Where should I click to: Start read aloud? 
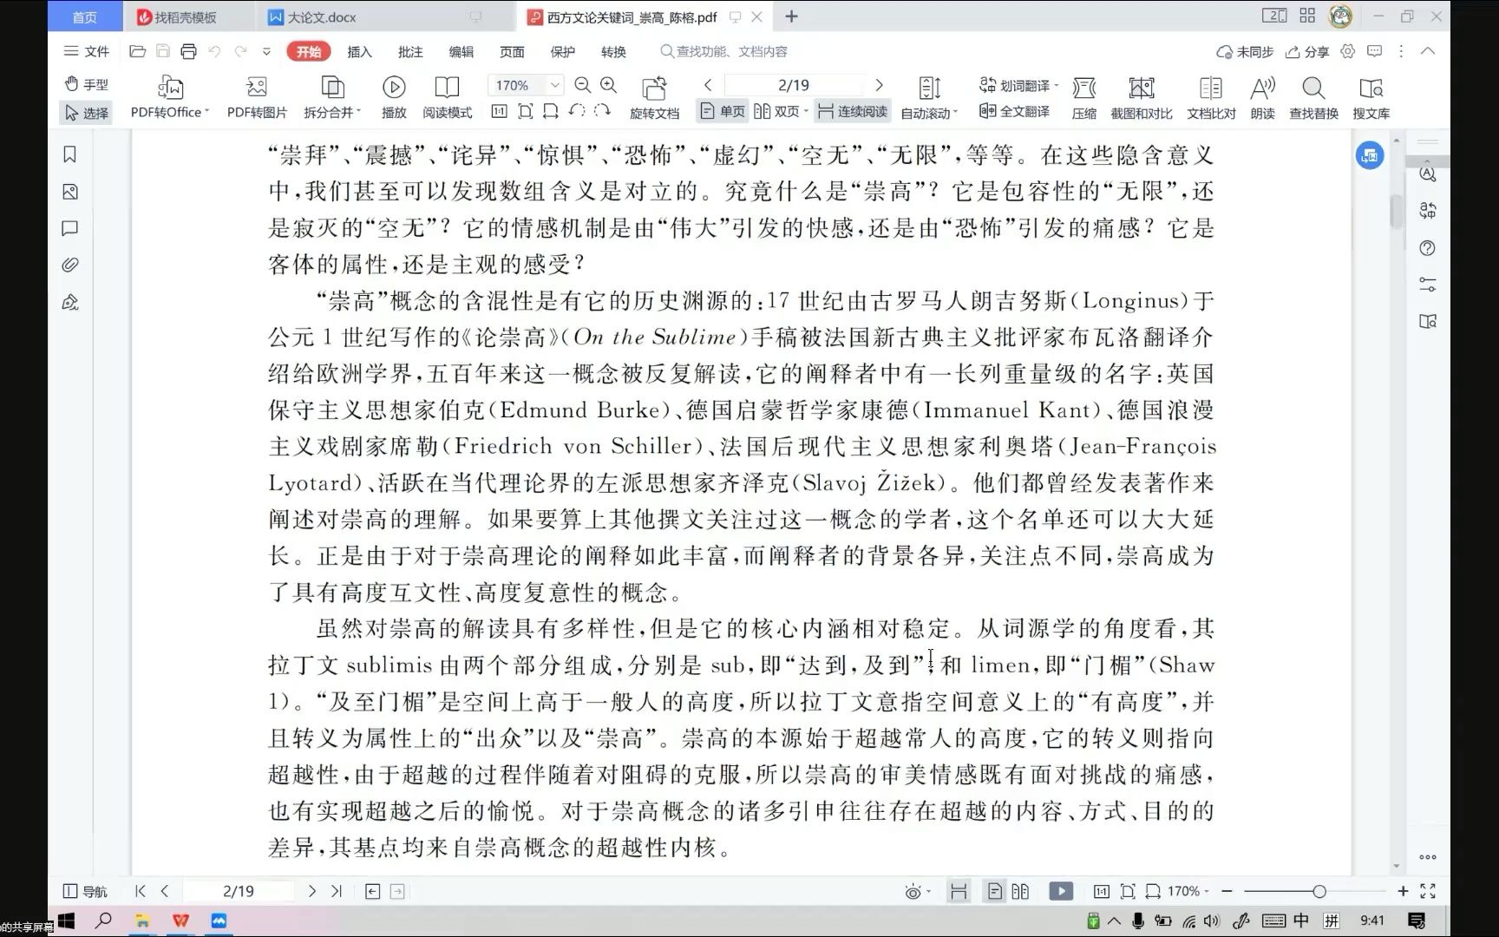(1262, 97)
